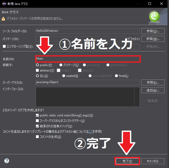The height and width of the screenshot is (168, 169).
Task: Select the パッケージ access modifier radio
Action: [61, 65]
